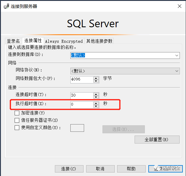Screen dimensions: 186x176
Task: Increase connection timeout value with up arrow
Action: 96,94
